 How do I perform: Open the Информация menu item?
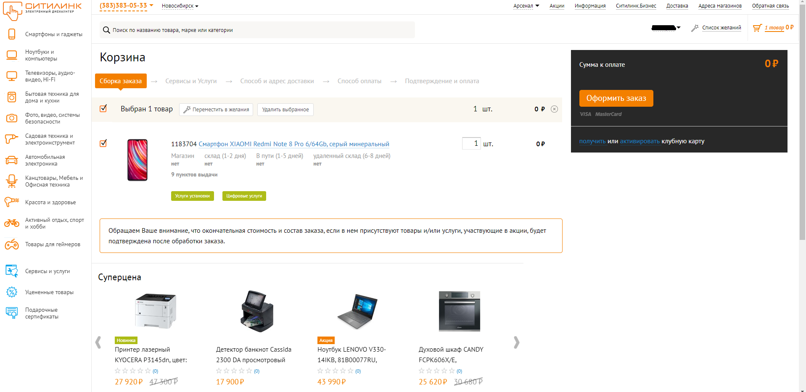590,6
